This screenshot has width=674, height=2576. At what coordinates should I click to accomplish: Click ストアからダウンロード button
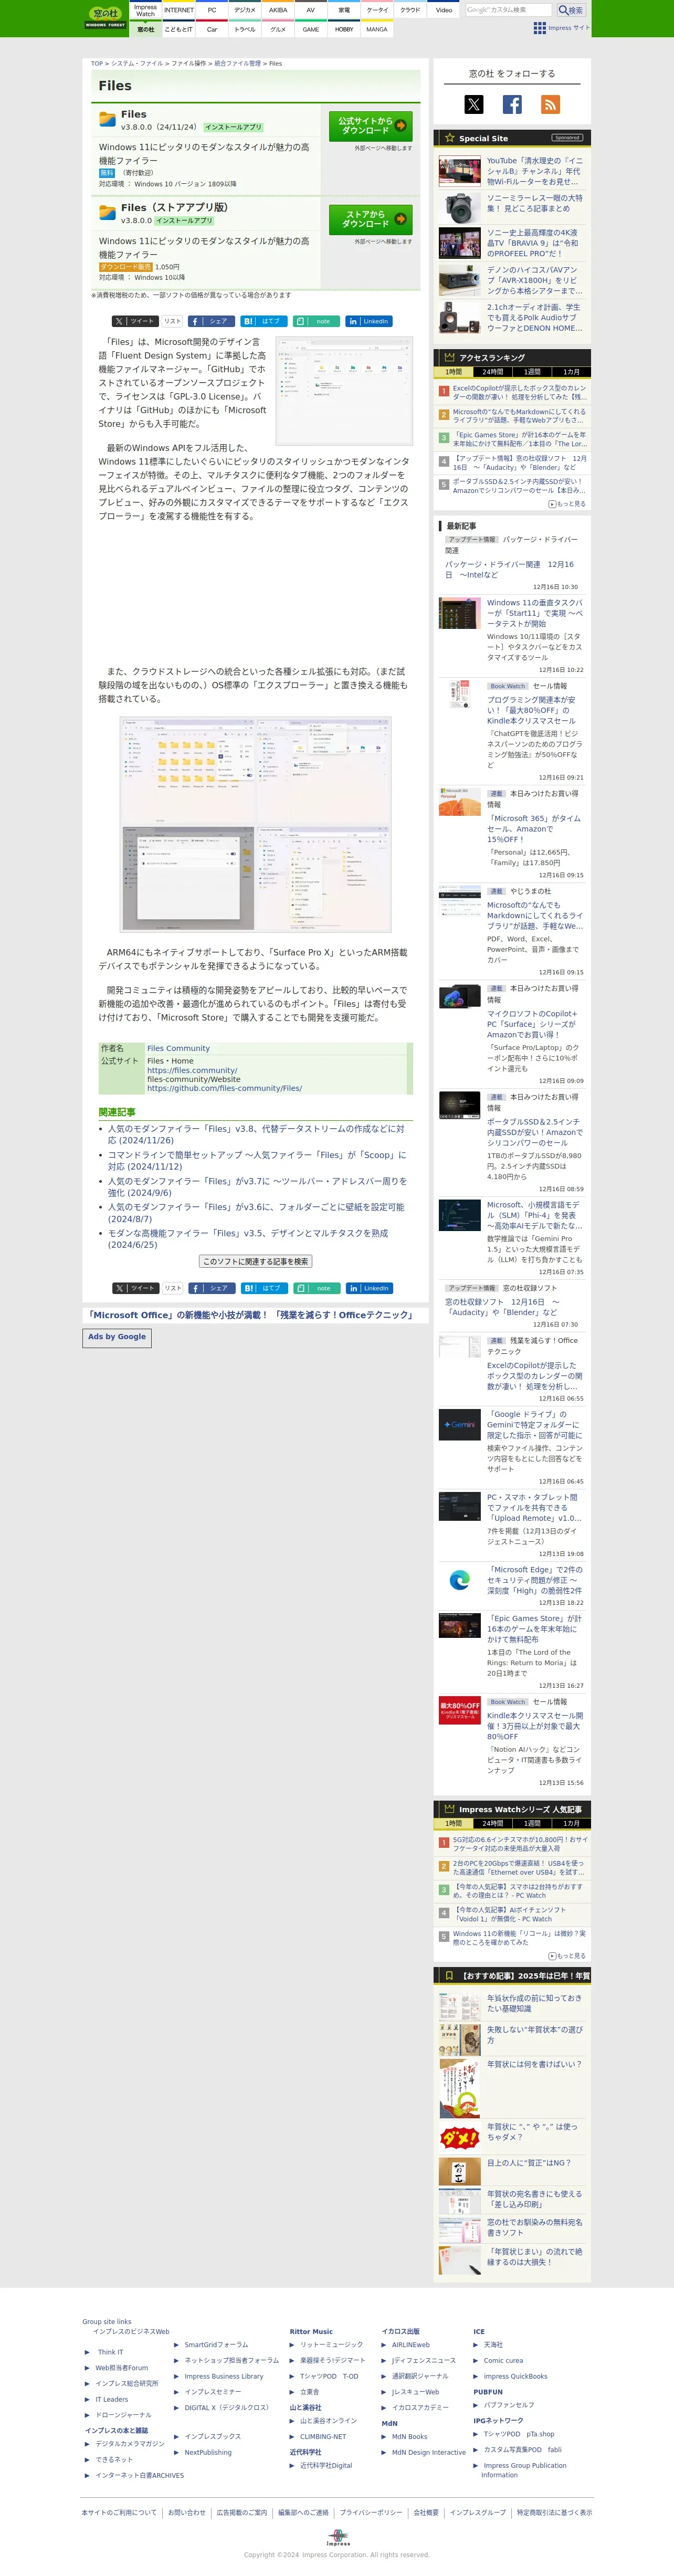(371, 219)
